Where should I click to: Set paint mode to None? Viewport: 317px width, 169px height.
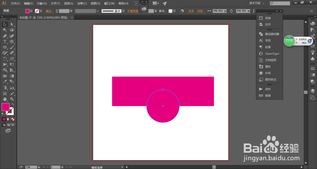click(13, 119)
